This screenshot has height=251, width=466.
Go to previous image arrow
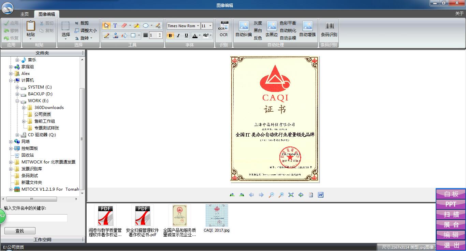[251, 195]
